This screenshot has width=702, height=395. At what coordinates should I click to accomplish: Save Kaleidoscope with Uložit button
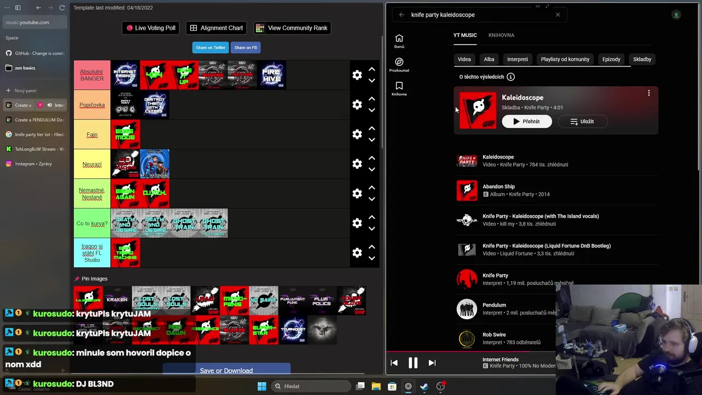[582, 121]
